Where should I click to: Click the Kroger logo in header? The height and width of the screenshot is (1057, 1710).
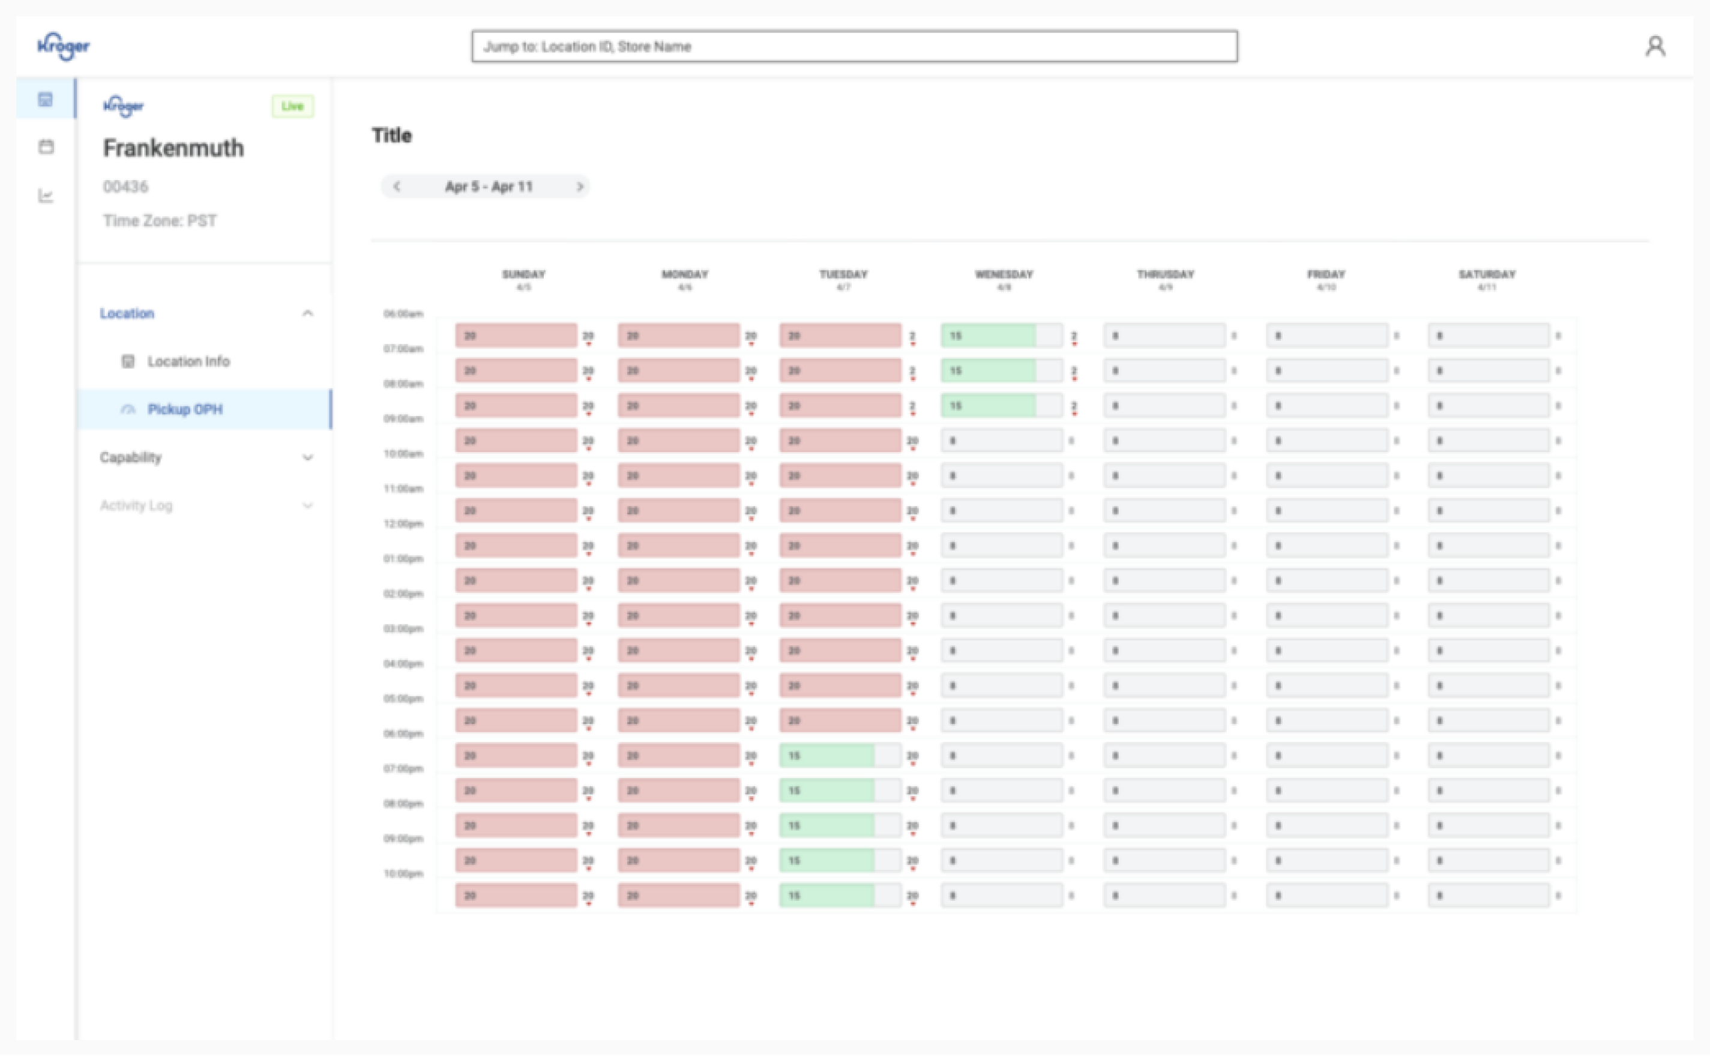click(63, 46)
